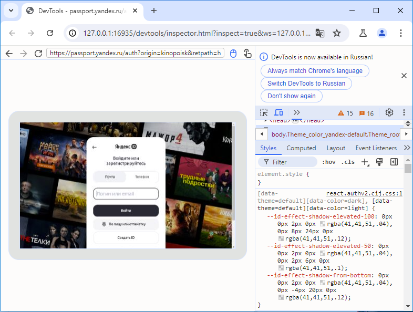Bookmark this page with the star
The width and height of the screenshot is (413, 312).
(337, 33)
